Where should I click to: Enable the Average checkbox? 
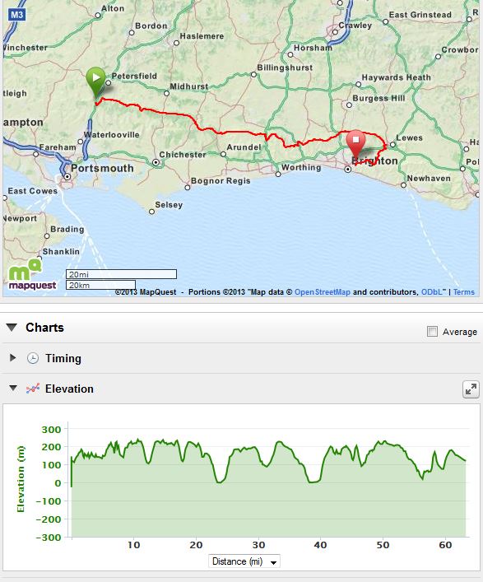point(432,331)
